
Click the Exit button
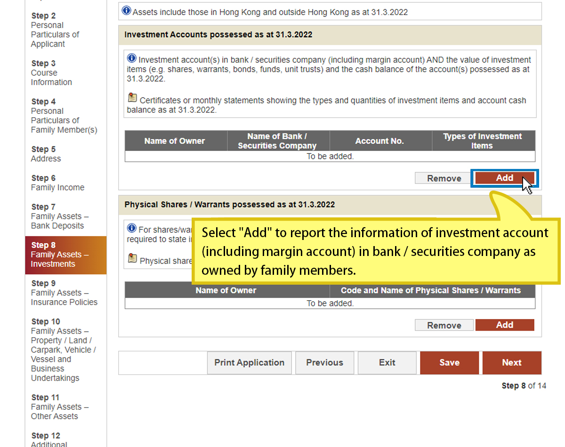[387, 363]
